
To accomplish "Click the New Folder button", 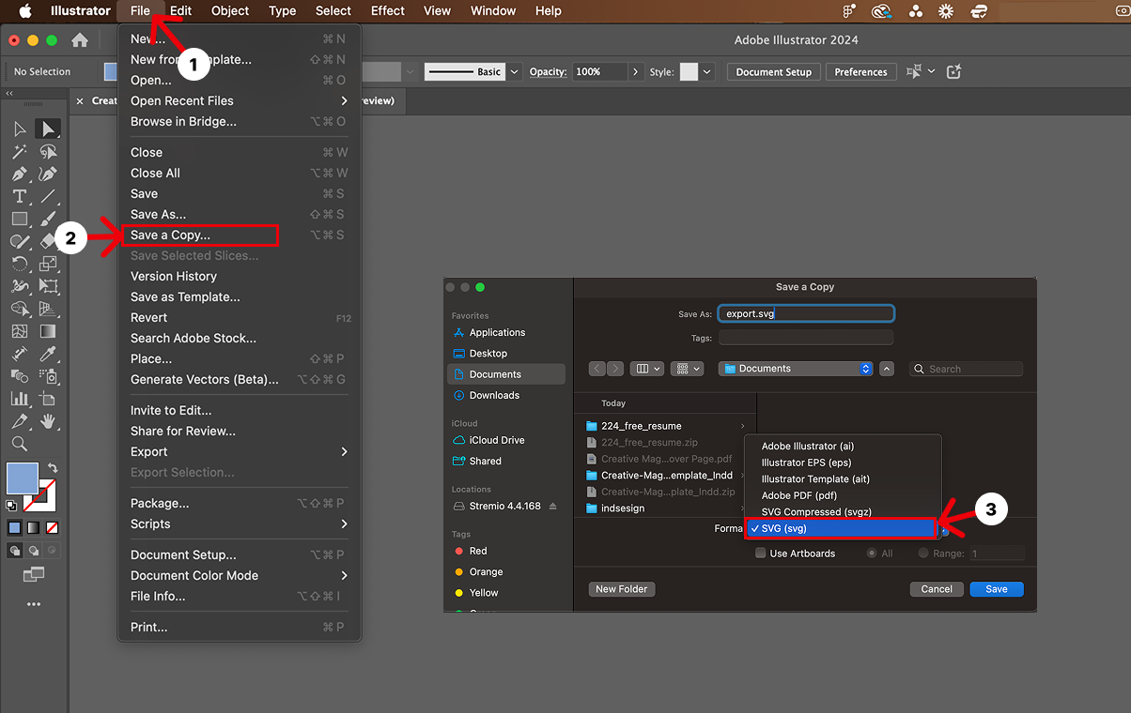I will click(622, 589).
